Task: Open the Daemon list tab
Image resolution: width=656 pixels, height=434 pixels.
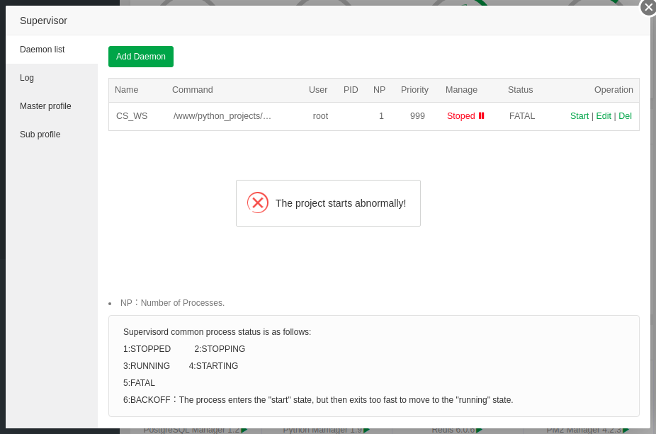Action: click(52, 50)
